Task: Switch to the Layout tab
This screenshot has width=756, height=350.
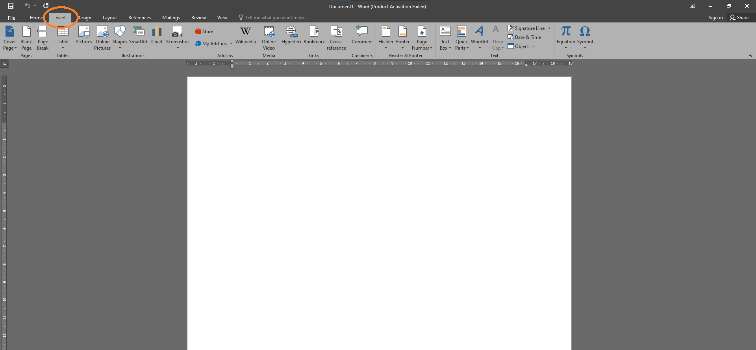Action: (x=109, y=18)
